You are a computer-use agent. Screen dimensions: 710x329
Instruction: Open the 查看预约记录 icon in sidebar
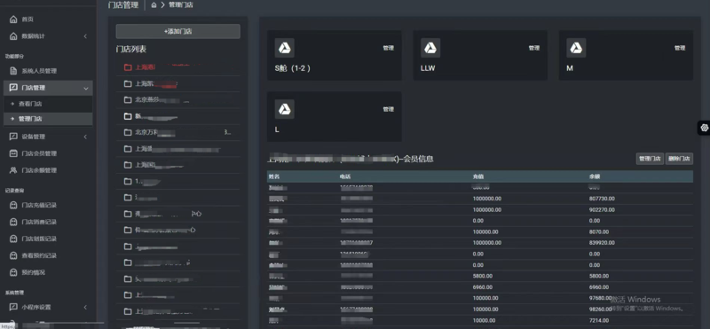[x=13, y=255]
